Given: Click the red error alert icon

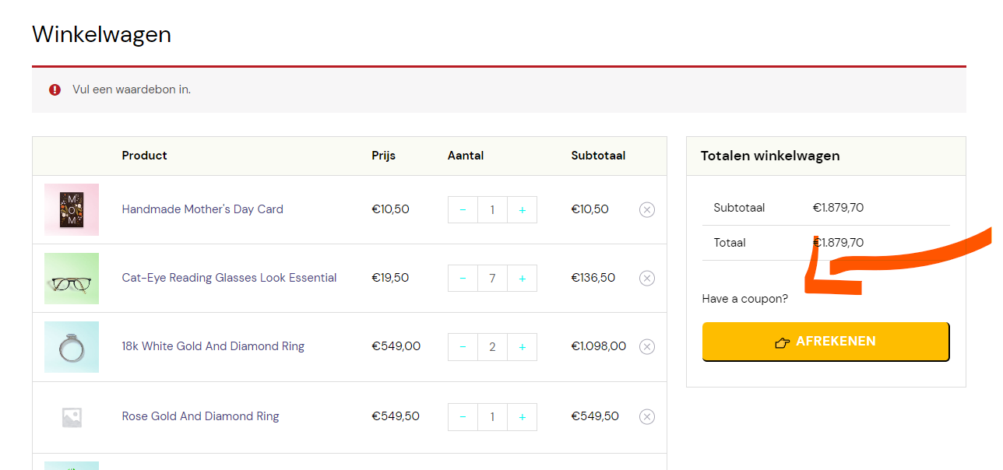Looking at the screenshot, I should click(x=55, y=89).
